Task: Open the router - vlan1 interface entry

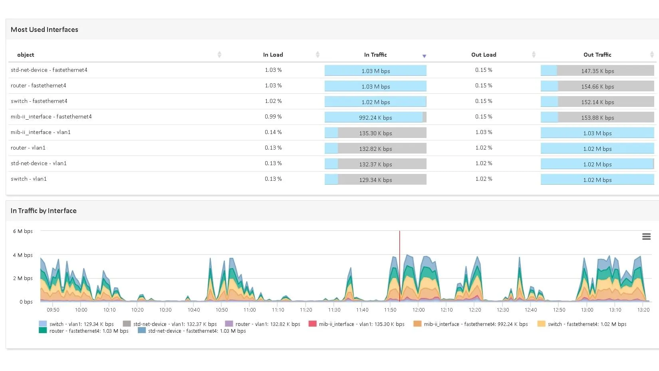Action: tap(28, 148)
